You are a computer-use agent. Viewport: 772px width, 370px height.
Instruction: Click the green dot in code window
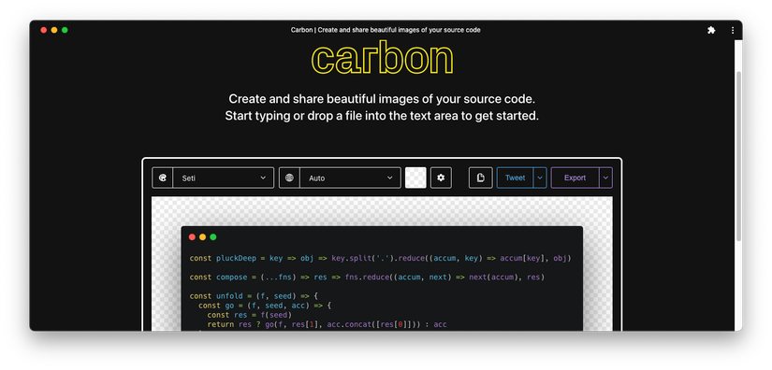click(x=213, y=236)
